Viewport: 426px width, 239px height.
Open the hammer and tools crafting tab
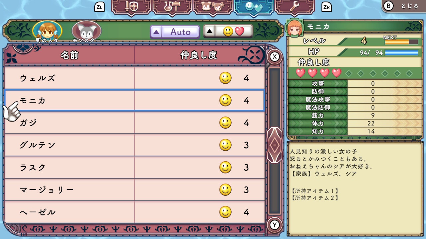click(172, 7)
